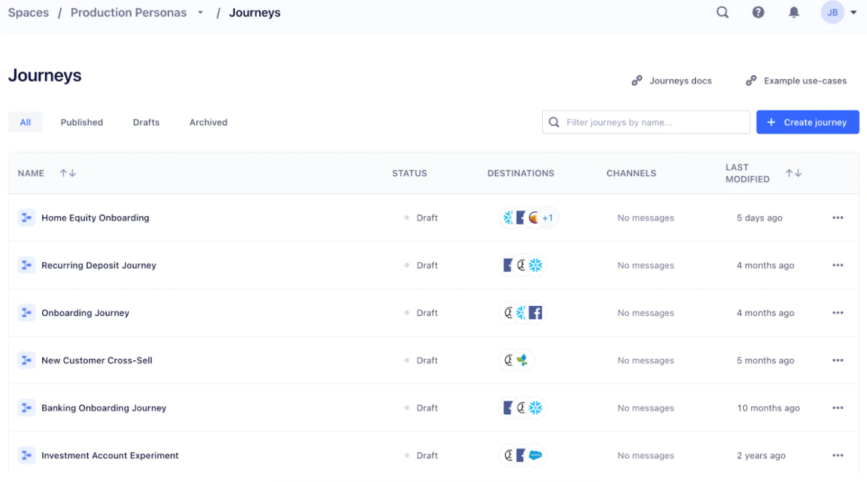Click the +1 destinations badge
867x482 pixels.
(x=548, y=218)
